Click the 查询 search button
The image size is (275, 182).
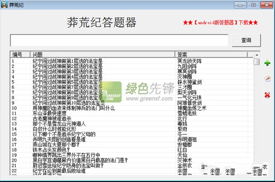click(246, 40)
